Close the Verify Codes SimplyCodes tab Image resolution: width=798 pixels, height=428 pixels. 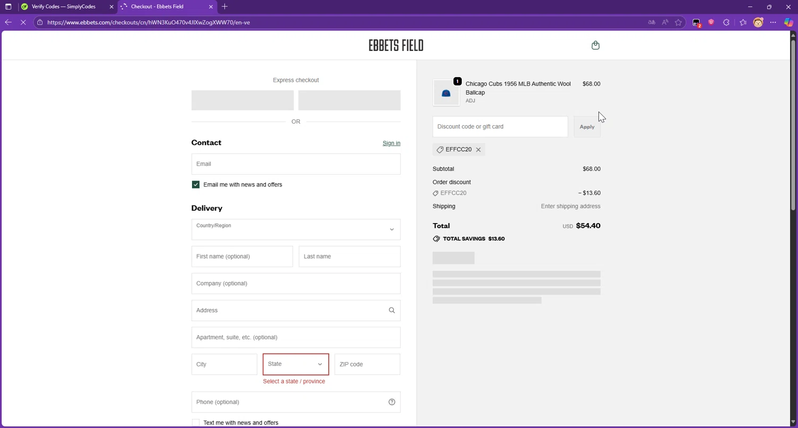(x=111, y=7)
